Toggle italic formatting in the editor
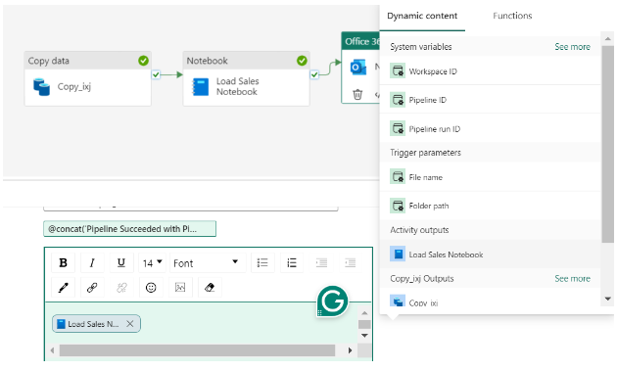 (92, 262)
